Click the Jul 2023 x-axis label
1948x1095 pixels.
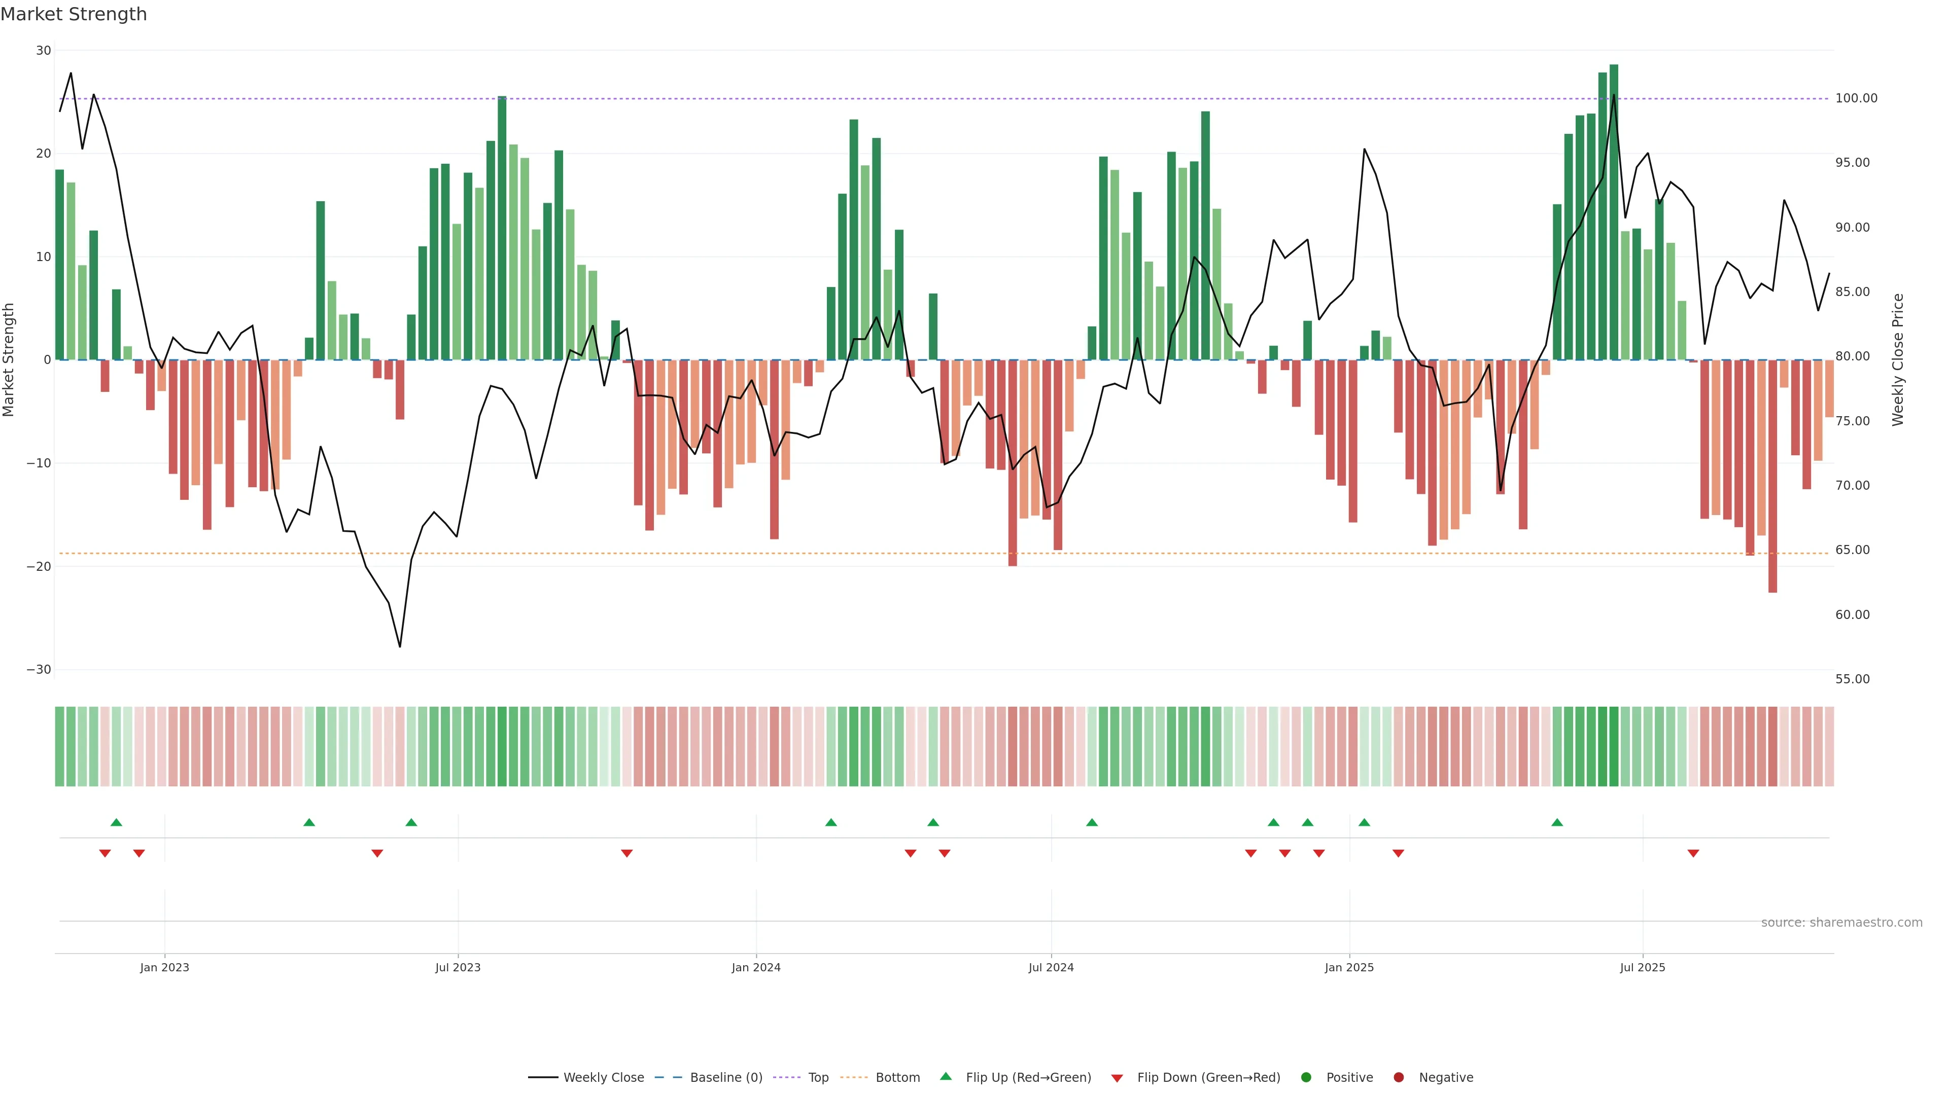[458, 967]
